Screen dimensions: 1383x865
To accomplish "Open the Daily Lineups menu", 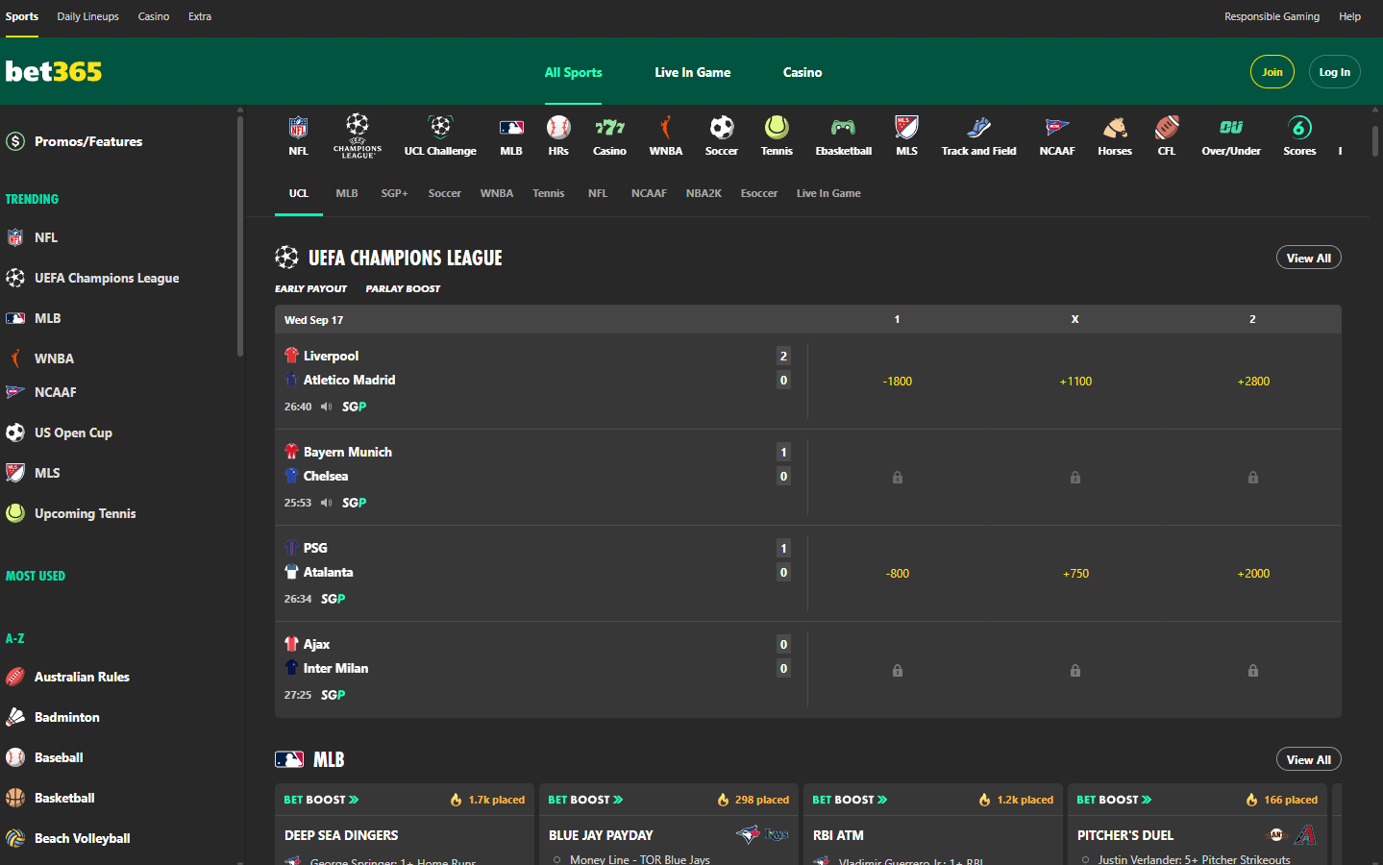I will point(87,16).
